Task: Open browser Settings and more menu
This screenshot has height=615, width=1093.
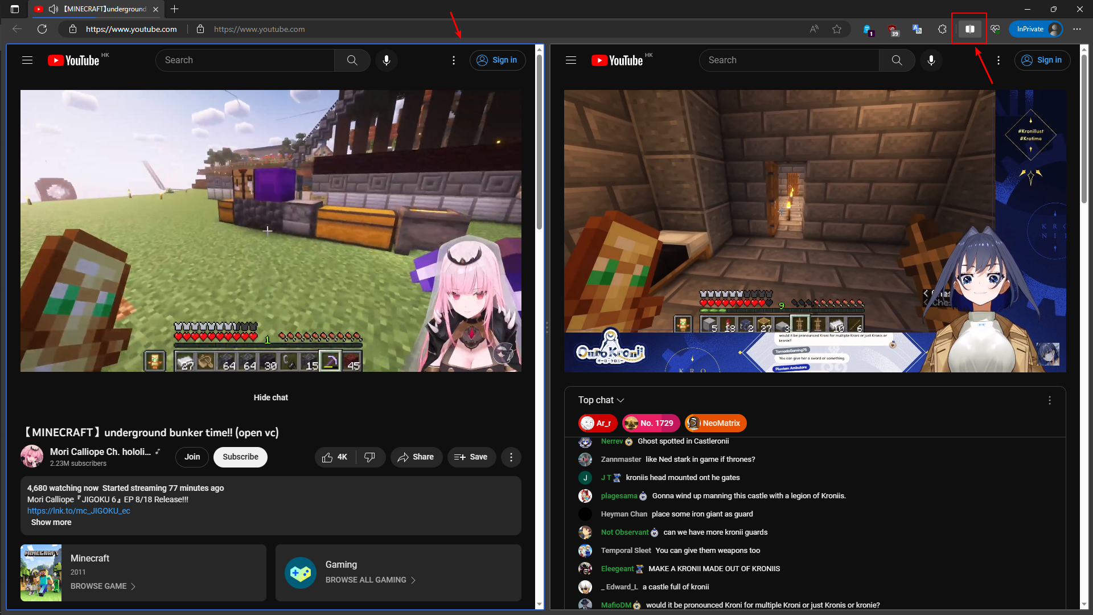Action: tap(1077, 29)
